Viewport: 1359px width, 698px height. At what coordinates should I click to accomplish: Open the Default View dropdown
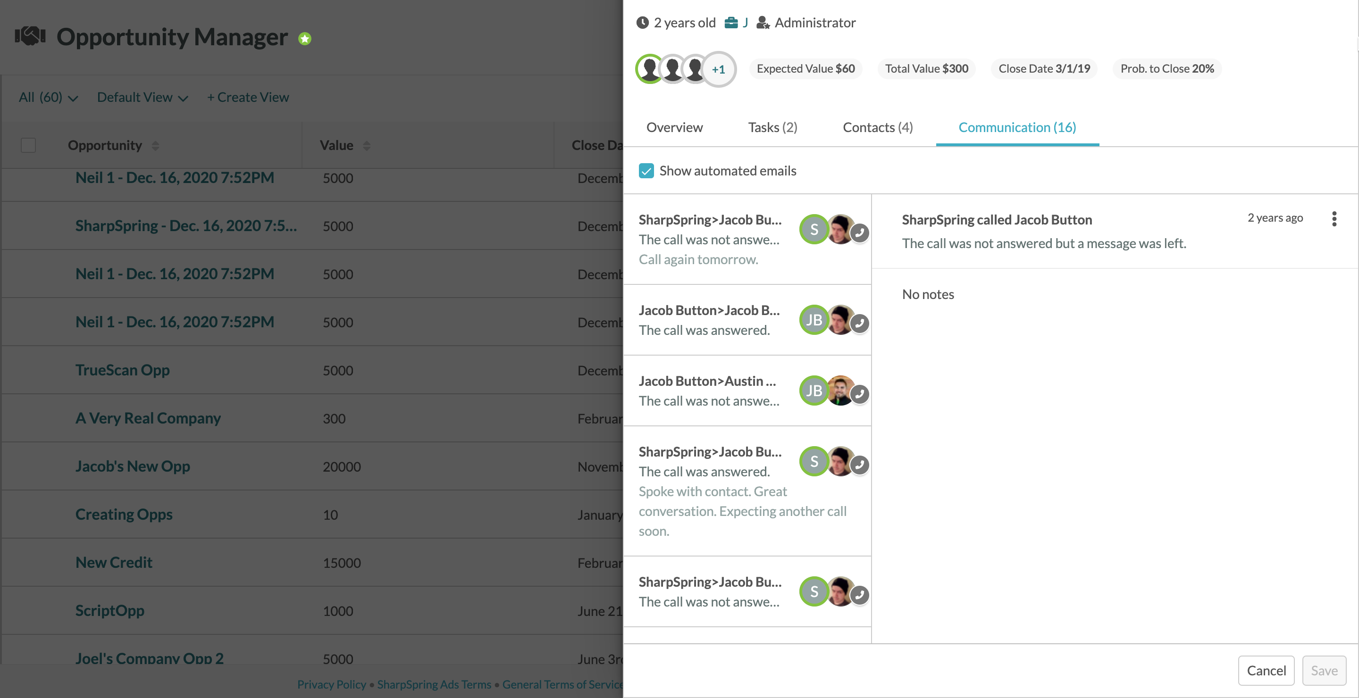pyautogui.click(x=143, y=98)
